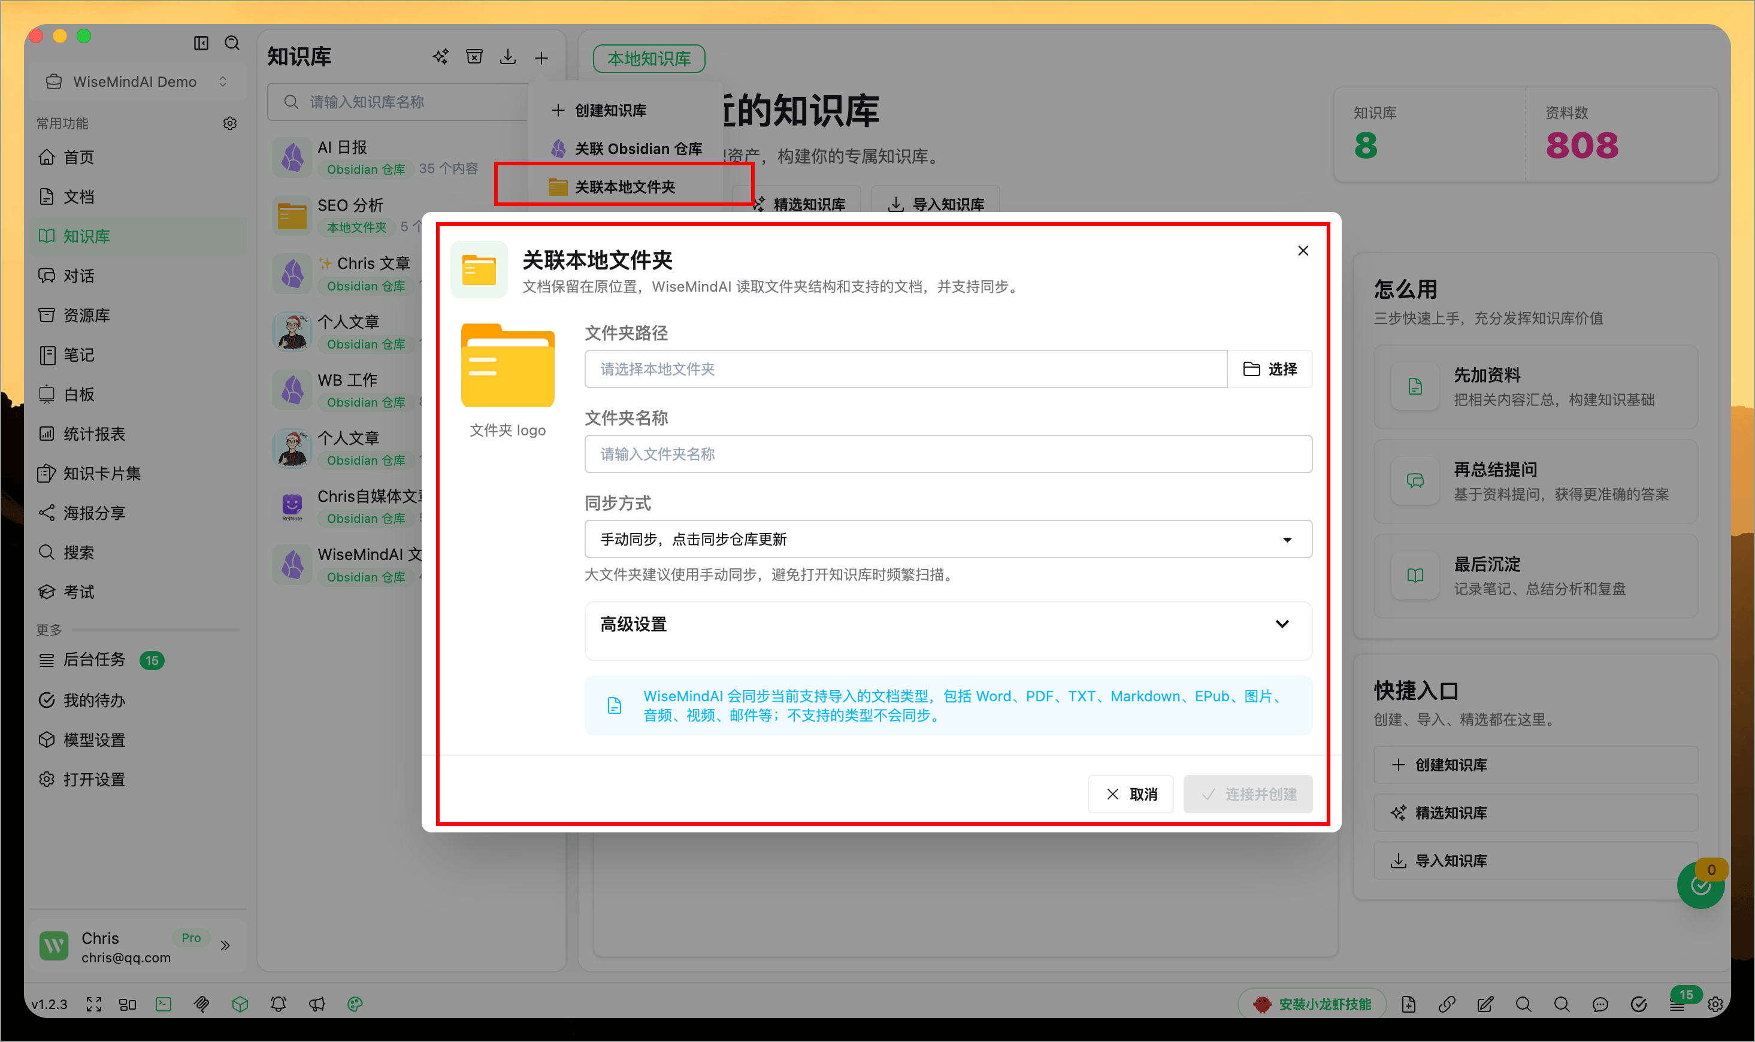Viewport: 1755px width, 1042px height.
Task: Open the 先加资料 guide card
Action: point(1536,387)
